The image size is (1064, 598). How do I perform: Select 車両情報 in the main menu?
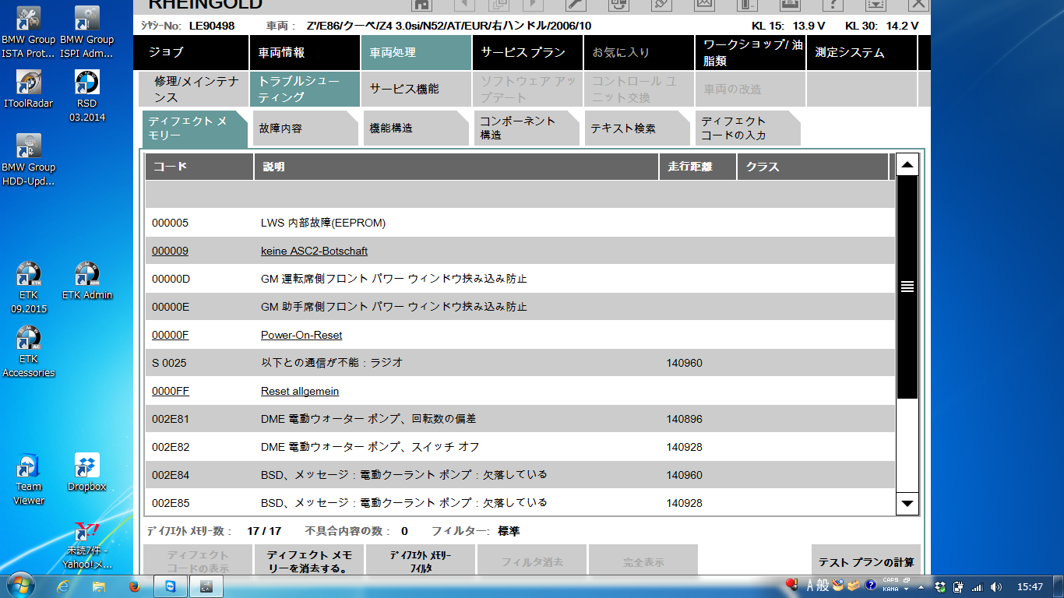pos(305,53)
